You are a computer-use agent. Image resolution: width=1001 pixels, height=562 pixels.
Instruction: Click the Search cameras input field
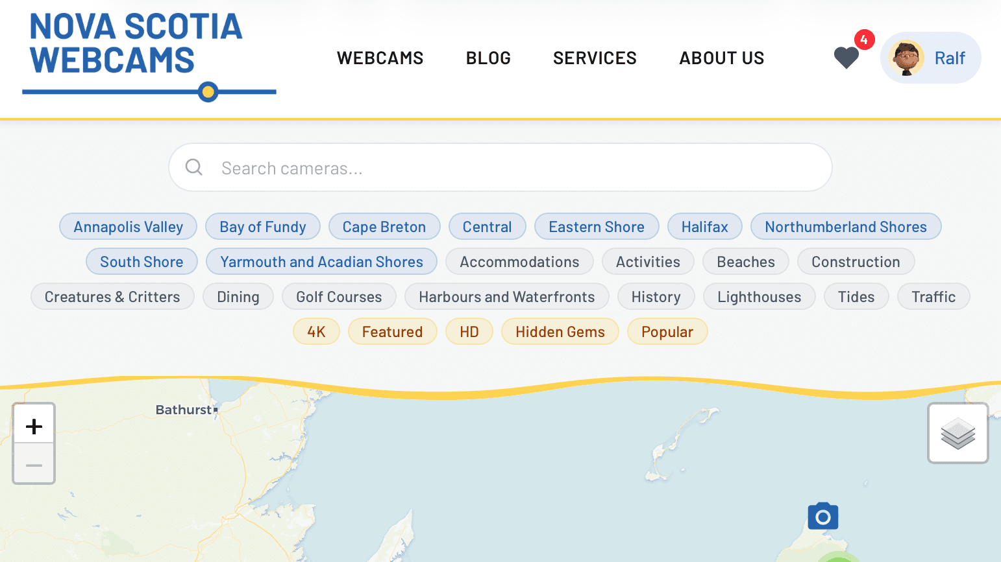click(513, 168)
